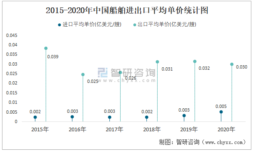253x151 pixels.
Task: Open the www.chyxx.com source credit
Action: pos(224,142)
